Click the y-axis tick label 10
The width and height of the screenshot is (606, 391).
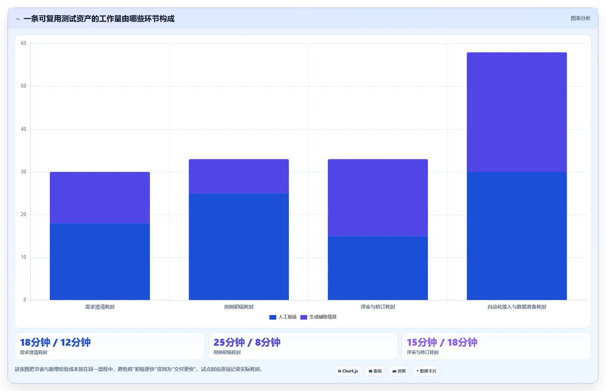(x=23, y=257)
